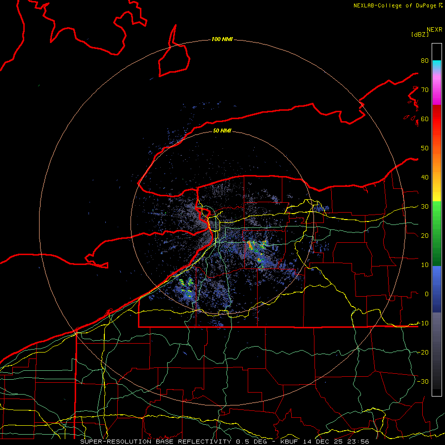
Task: Click the 60 dBZ scale label
Action: tap(425, 119)
